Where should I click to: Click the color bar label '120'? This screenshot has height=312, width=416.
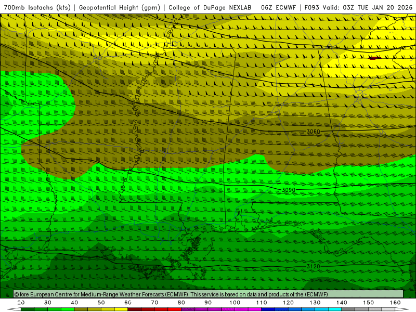tap(288, 303)
